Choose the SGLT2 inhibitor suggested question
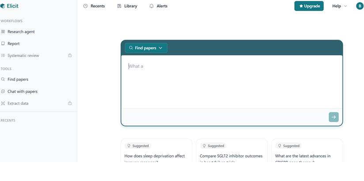 coord(231,151)
